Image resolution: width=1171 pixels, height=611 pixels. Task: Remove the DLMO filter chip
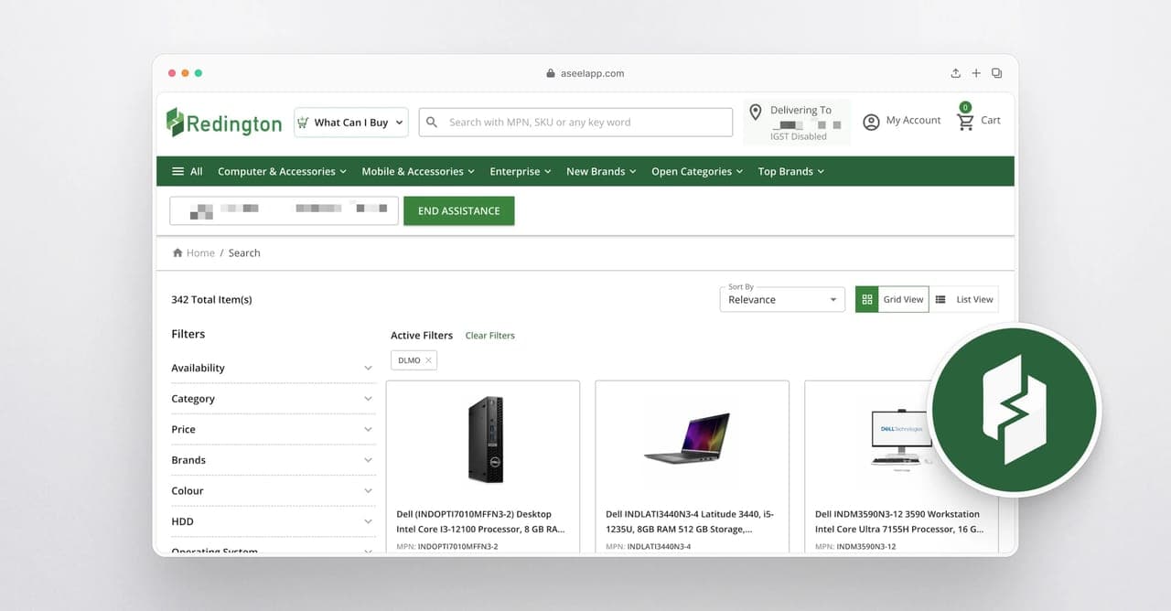pyautogui.click(x=428, y=360)
